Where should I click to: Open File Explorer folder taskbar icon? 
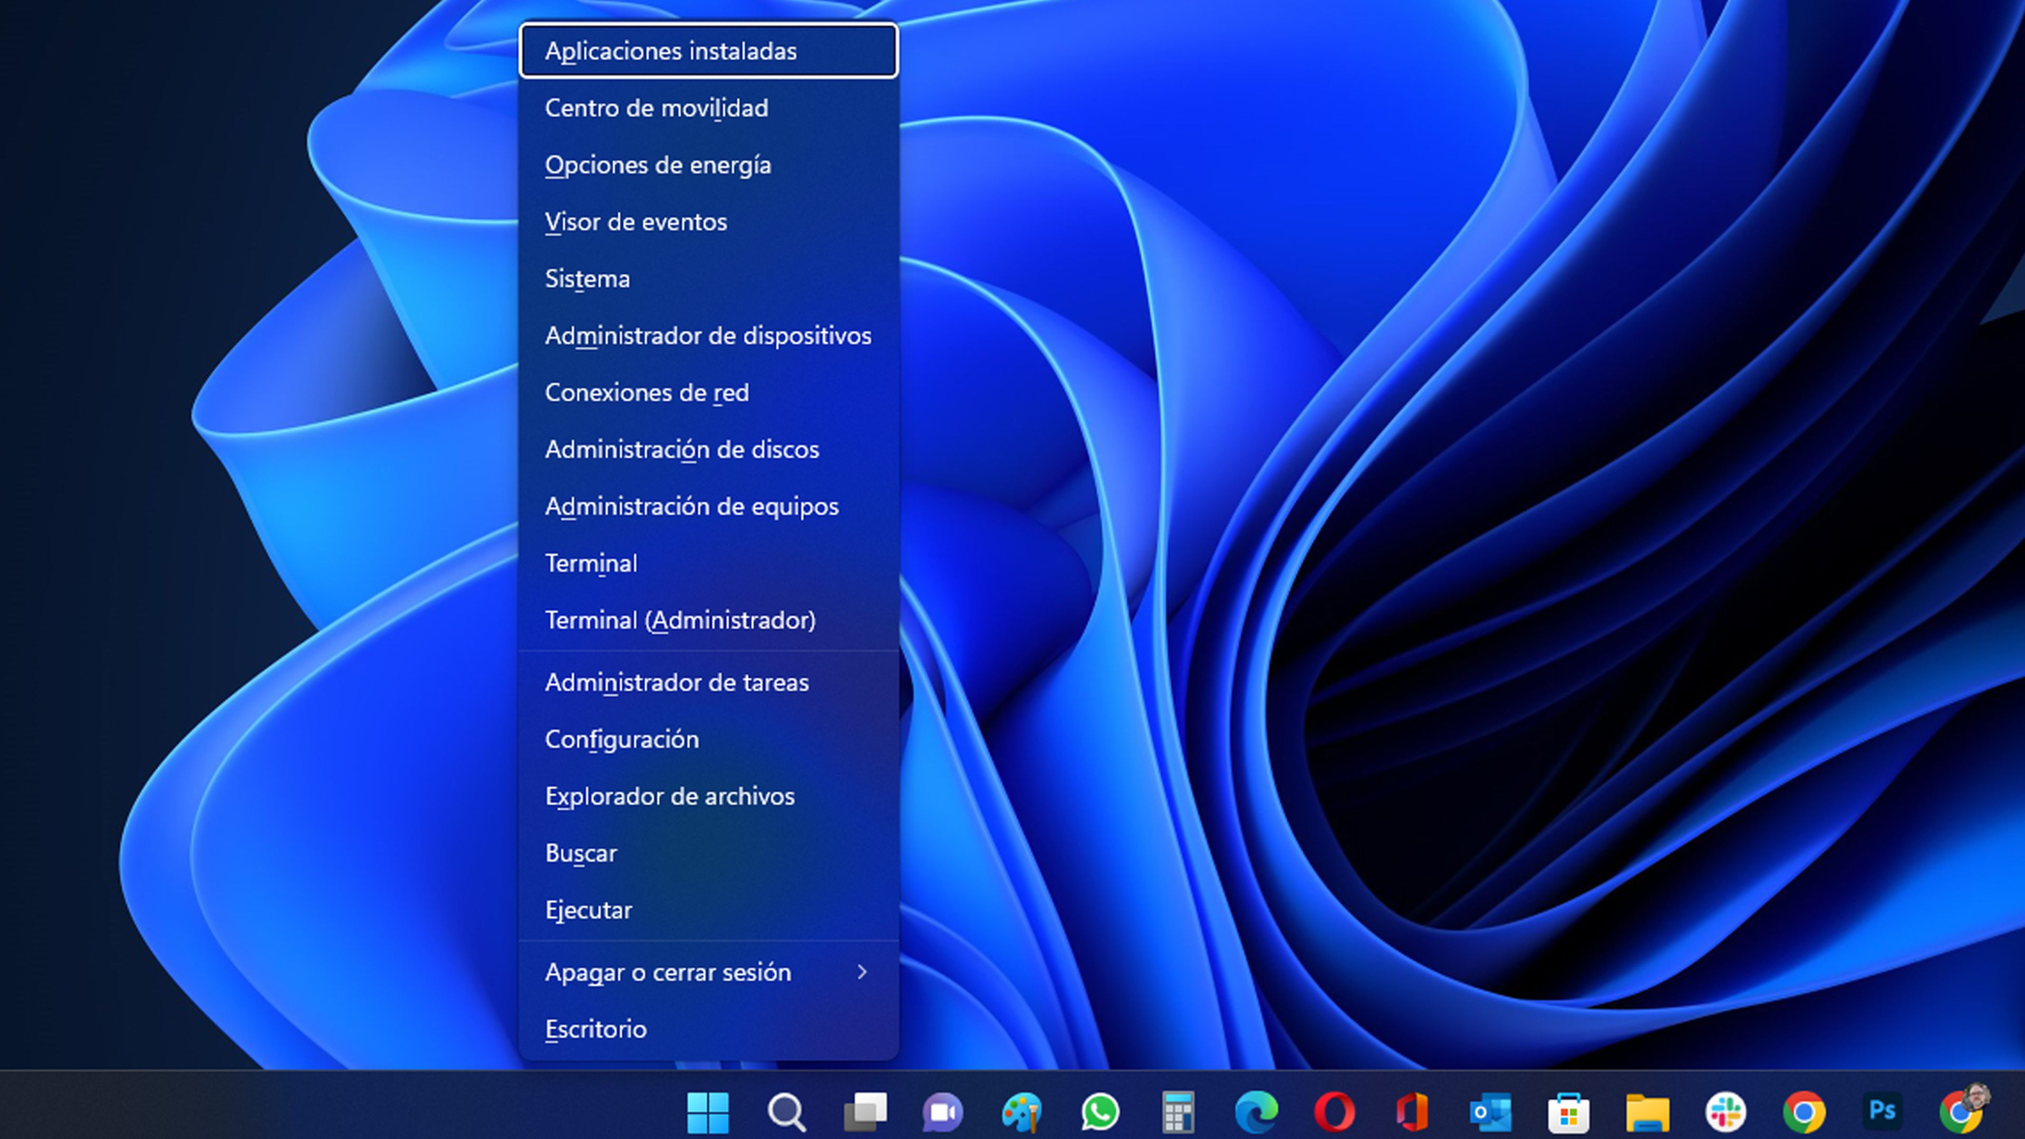click(1647, 1112)
